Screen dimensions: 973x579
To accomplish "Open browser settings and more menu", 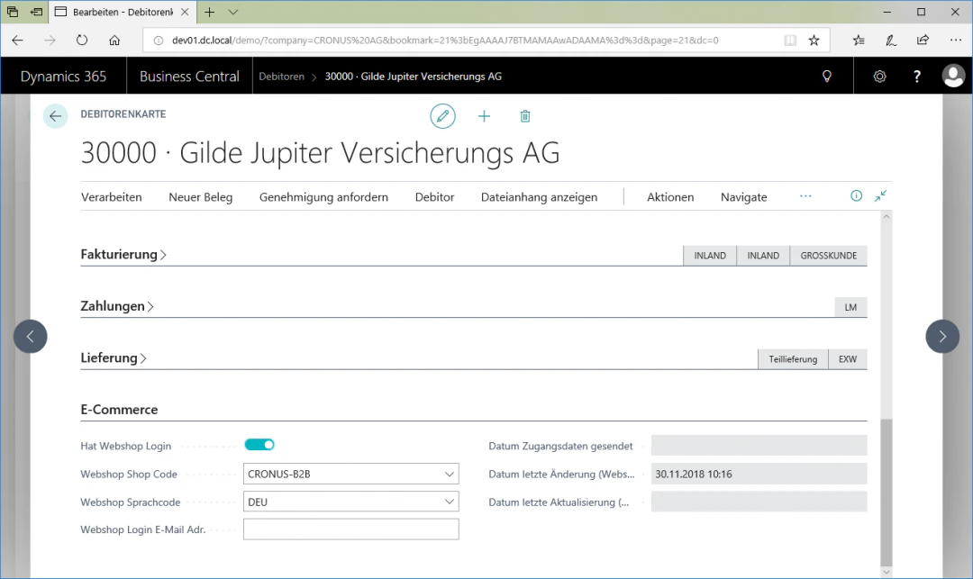I will tap(955, 41).
